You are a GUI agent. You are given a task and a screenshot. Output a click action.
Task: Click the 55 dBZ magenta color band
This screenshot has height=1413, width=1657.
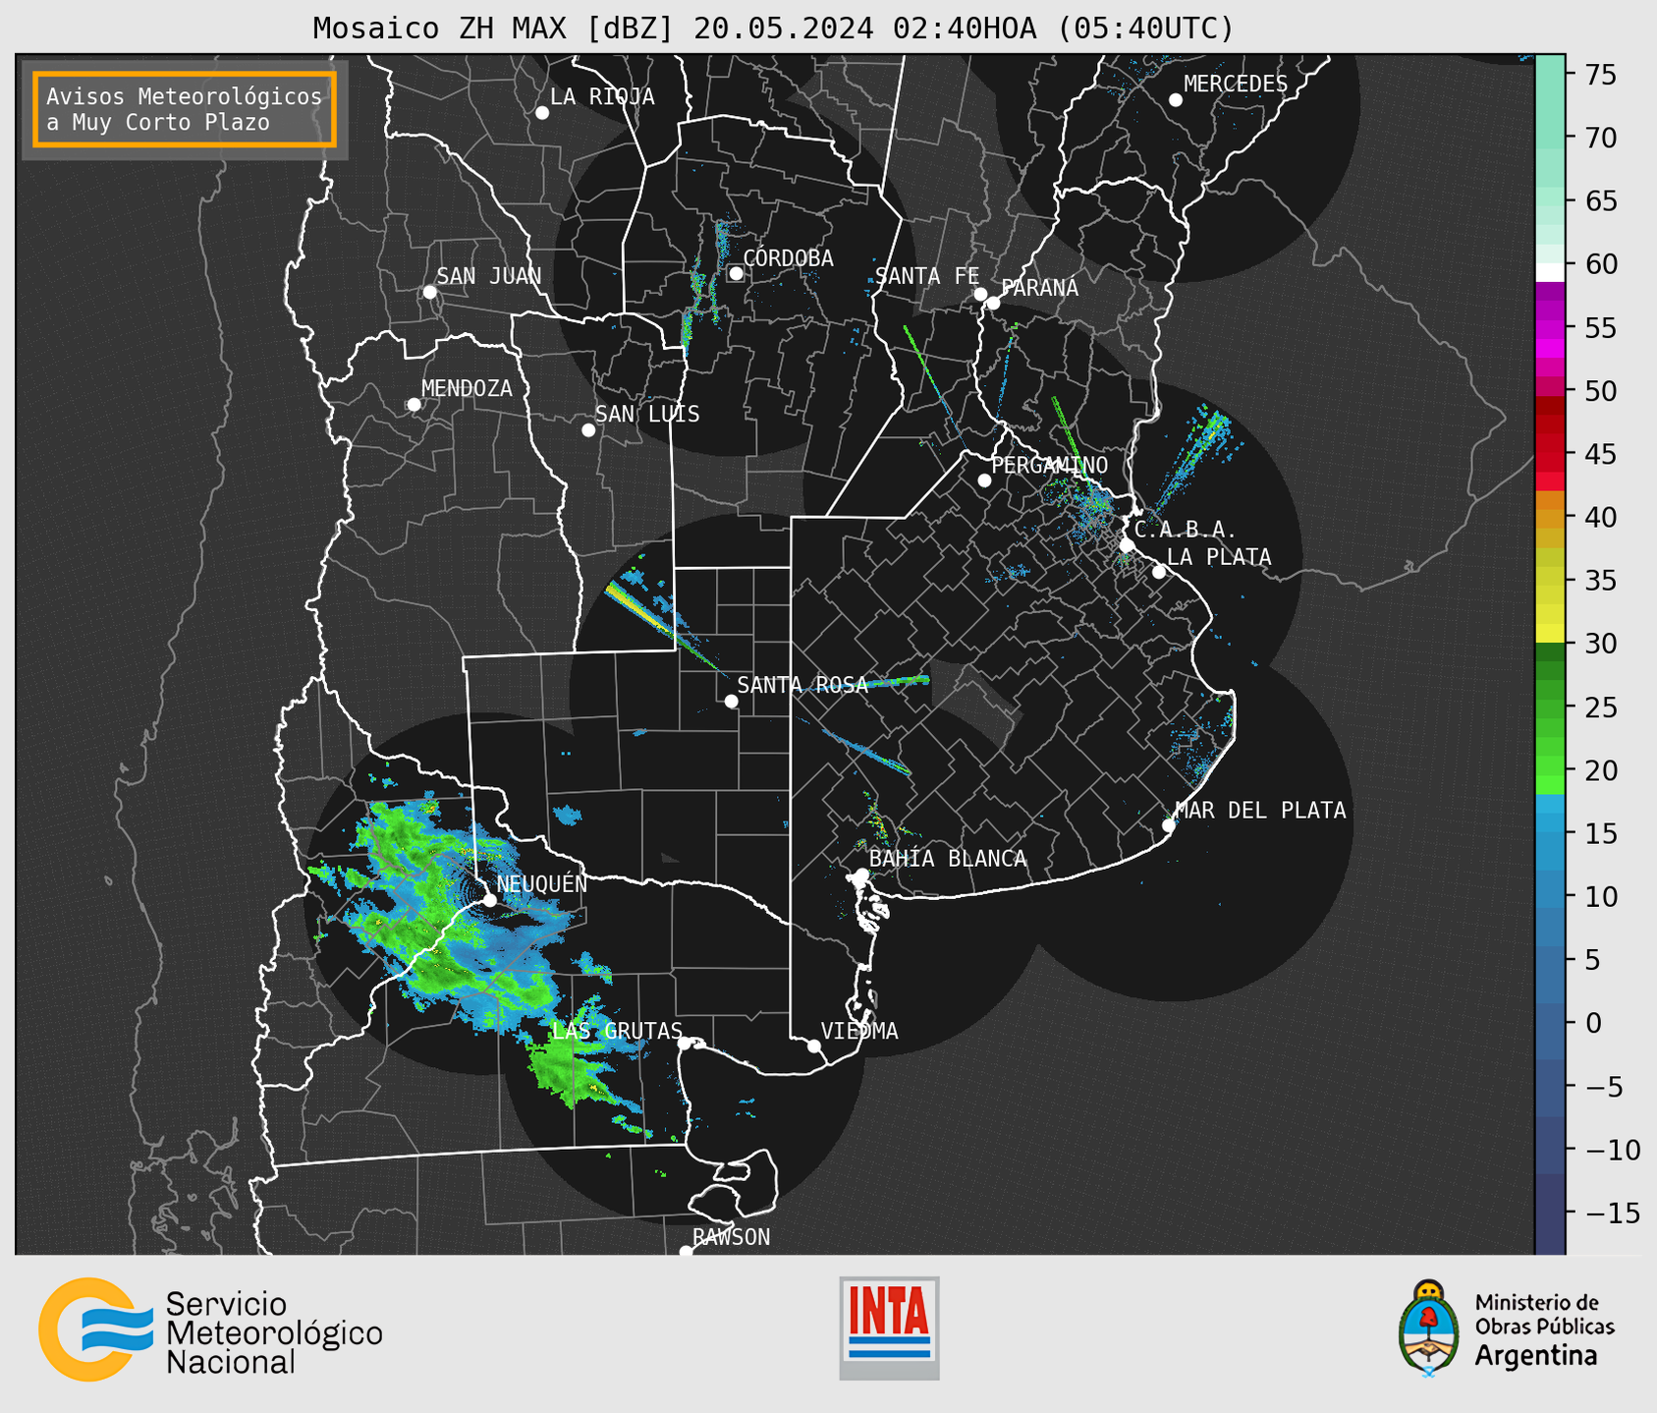pyautogui.click(x=1550, y=327)
